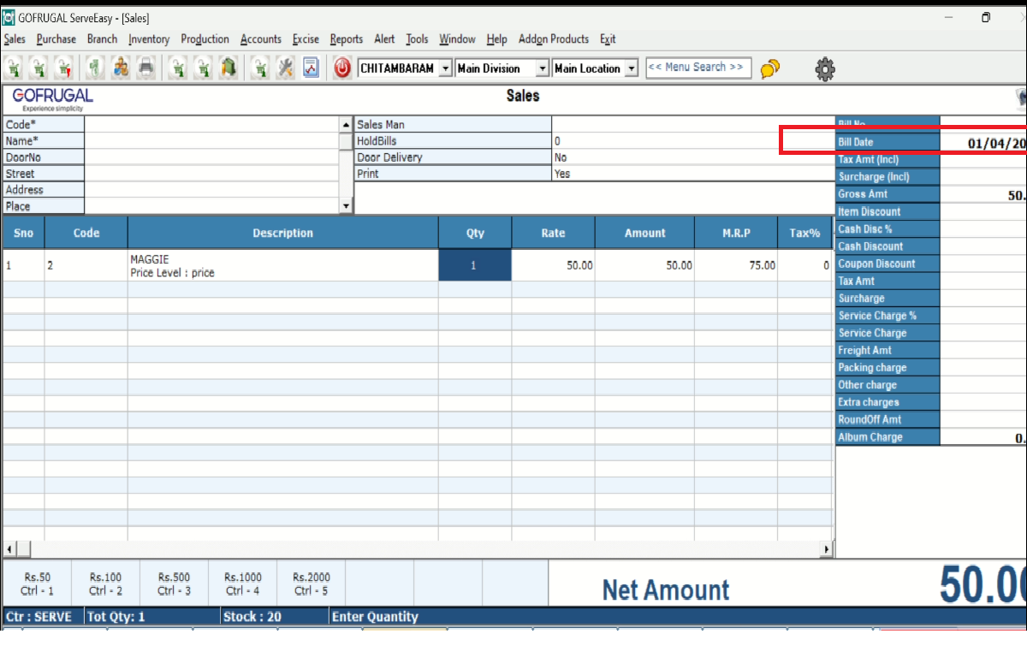Select the Rs.100 Ctrl-2 quick cash button
Viewport: 1027px width, 646px height.
(x=105, y=584)
